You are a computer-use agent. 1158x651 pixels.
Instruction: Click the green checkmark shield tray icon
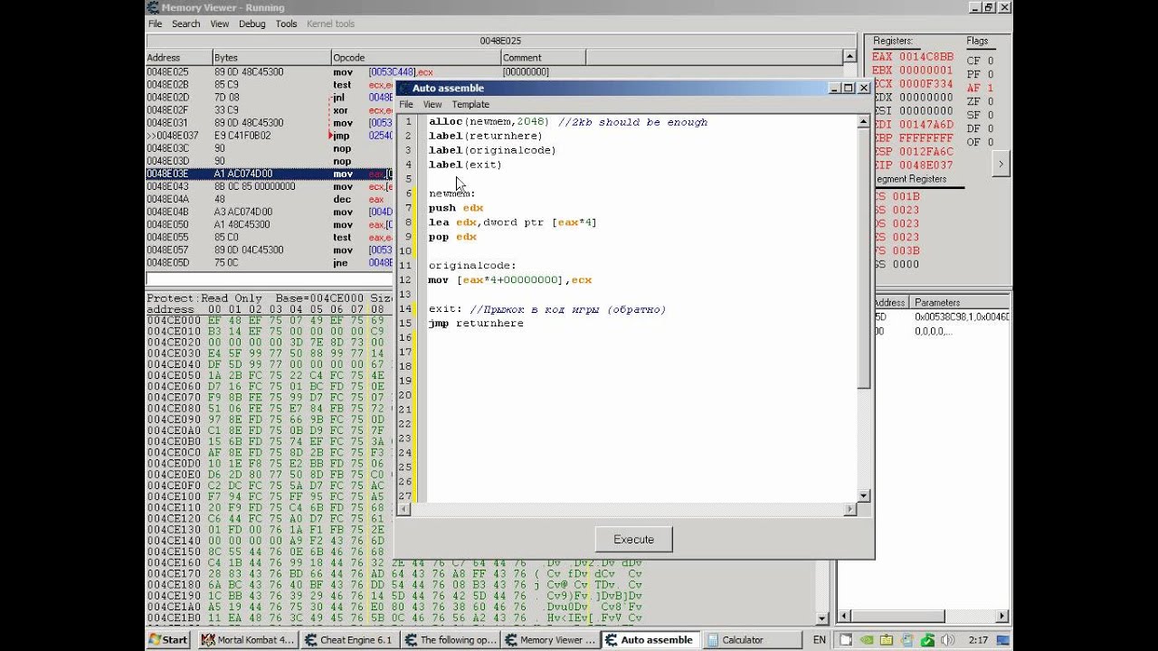pyautogui.click(x=927, y=639)
